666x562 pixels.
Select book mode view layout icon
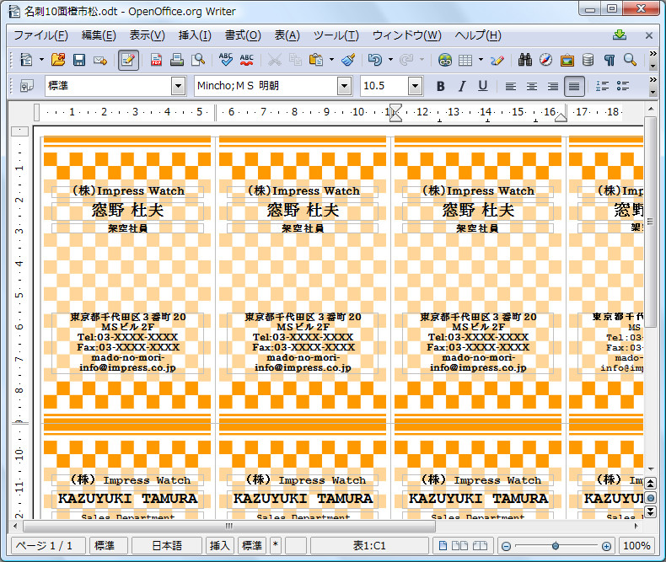tap(480, 546)
